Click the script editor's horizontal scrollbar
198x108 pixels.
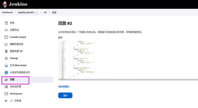128,80
